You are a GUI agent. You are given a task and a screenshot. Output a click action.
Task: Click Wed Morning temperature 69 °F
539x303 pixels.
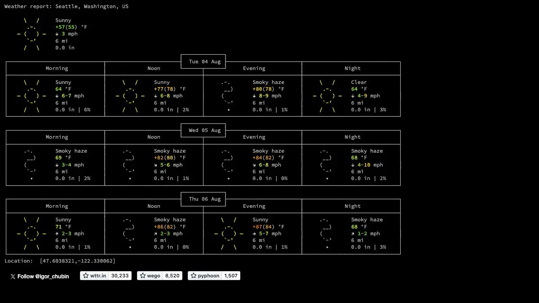click(x=63, y=158)
